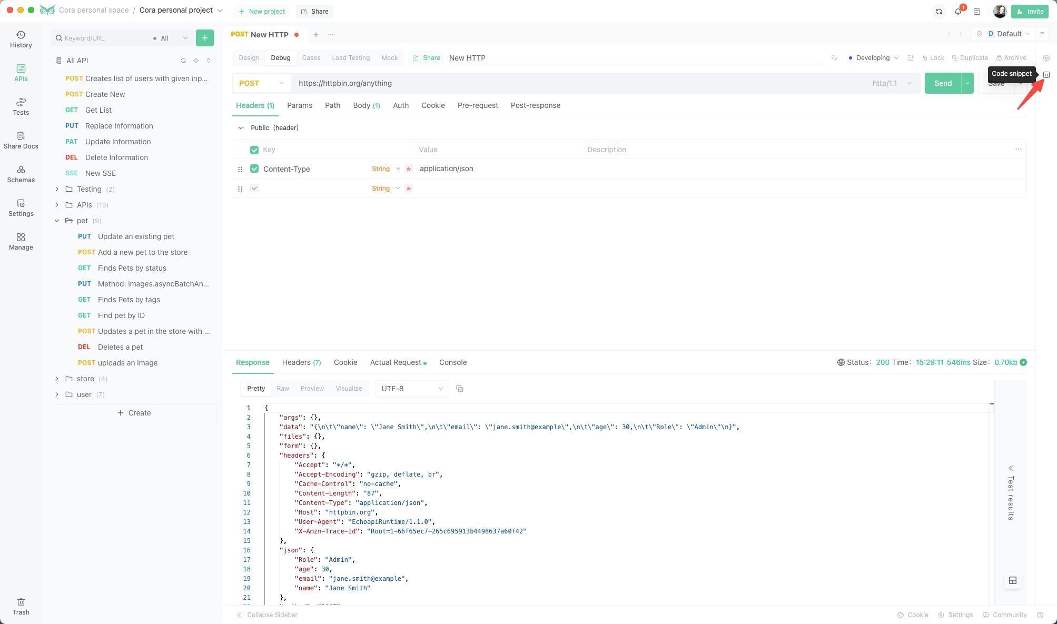
Task: Open the Manage sidebar section
Action: pyautogui.click(x=21, y=241)
